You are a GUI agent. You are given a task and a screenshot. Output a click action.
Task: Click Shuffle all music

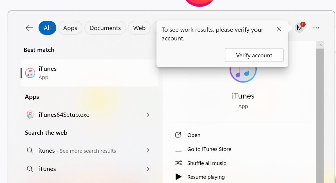point(207,163)
